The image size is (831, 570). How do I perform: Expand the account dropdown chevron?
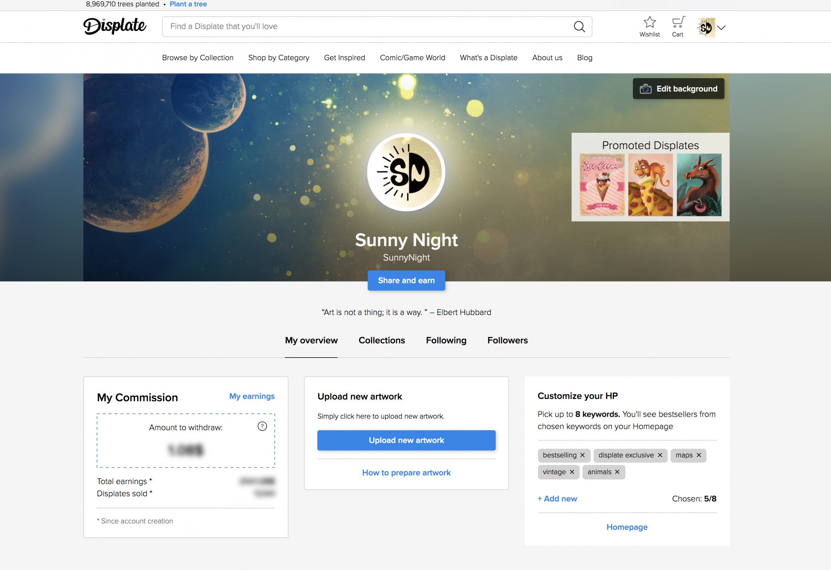pos(721,28)
